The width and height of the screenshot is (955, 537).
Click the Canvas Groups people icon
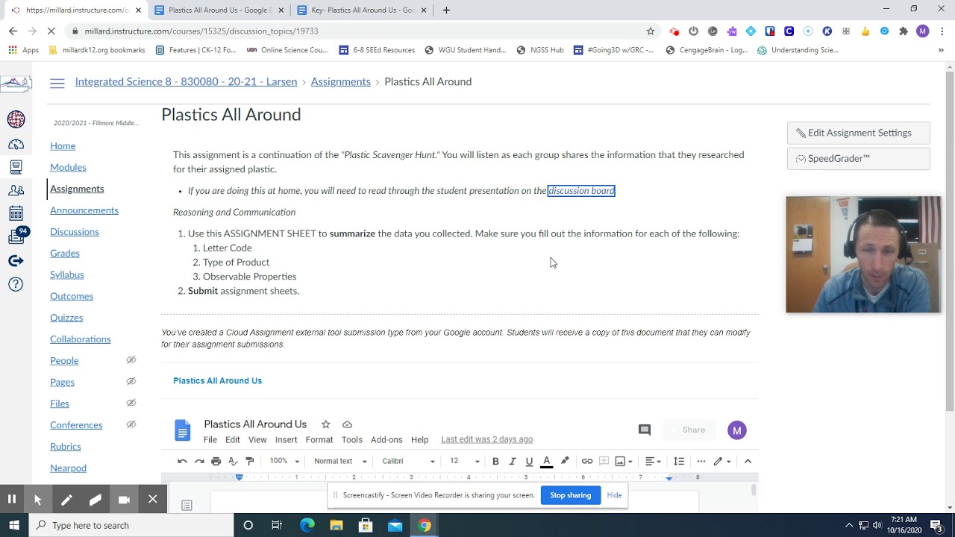16,191
